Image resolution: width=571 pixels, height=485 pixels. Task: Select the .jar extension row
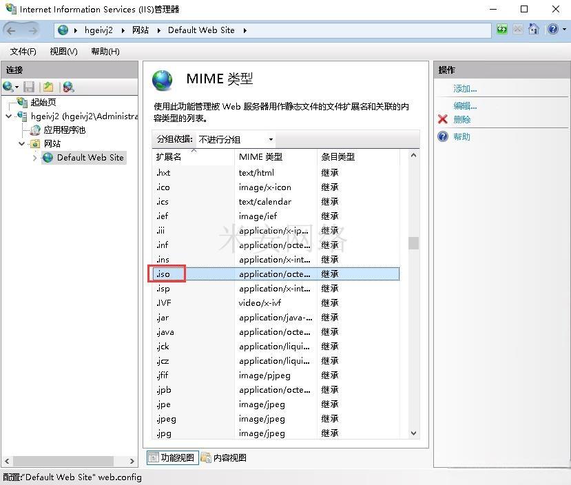click(x=276, y=318)
